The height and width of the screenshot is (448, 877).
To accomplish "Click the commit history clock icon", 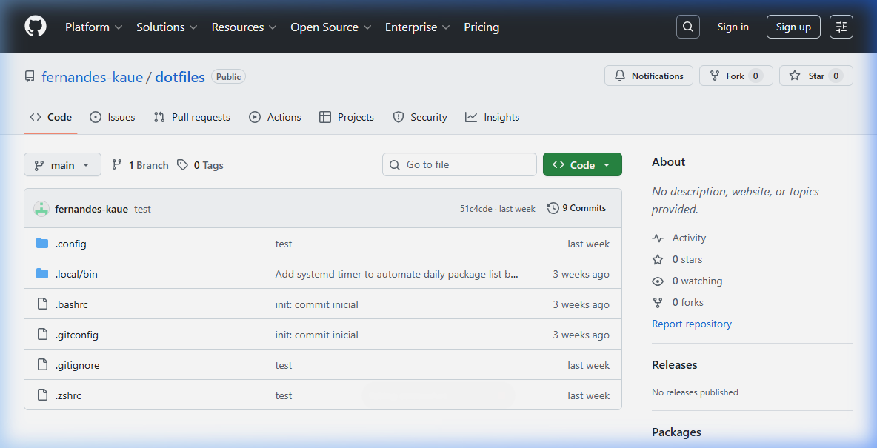I will (552, 208).
